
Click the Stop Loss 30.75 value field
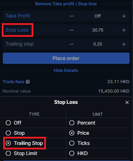click(x=98, y=30)
